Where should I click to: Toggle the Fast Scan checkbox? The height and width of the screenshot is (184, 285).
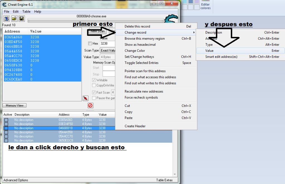[94, 92]
